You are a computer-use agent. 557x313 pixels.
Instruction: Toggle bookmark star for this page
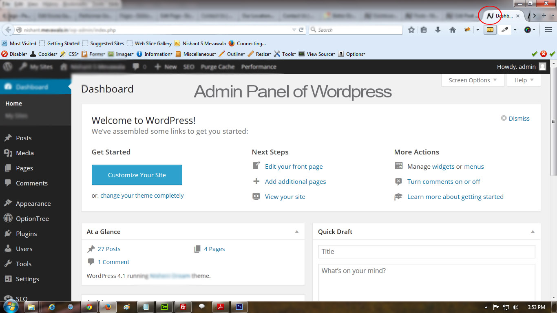pyautogui.click(x=411, y=29)
